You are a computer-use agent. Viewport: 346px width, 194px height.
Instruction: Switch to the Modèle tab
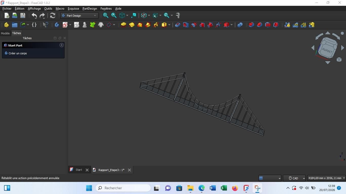tap(5, 33)
